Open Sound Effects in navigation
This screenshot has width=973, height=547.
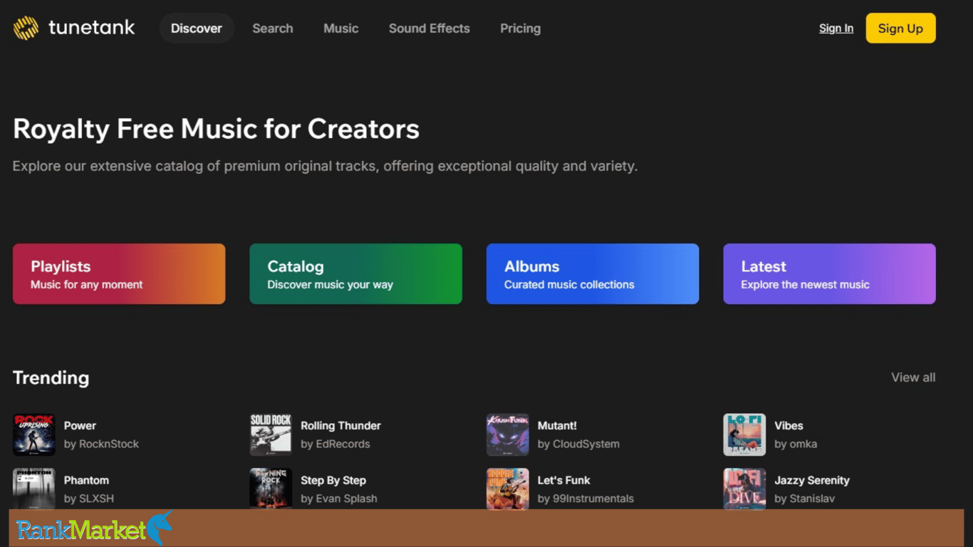pyautogui.click(x=430, y=28)
